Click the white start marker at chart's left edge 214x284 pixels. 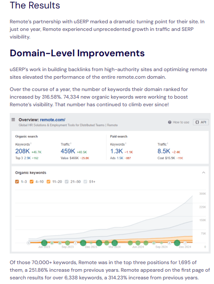click(x=28, y=243)
